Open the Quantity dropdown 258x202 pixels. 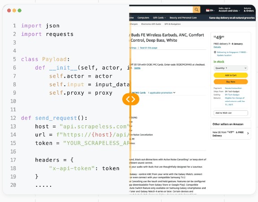231,68
